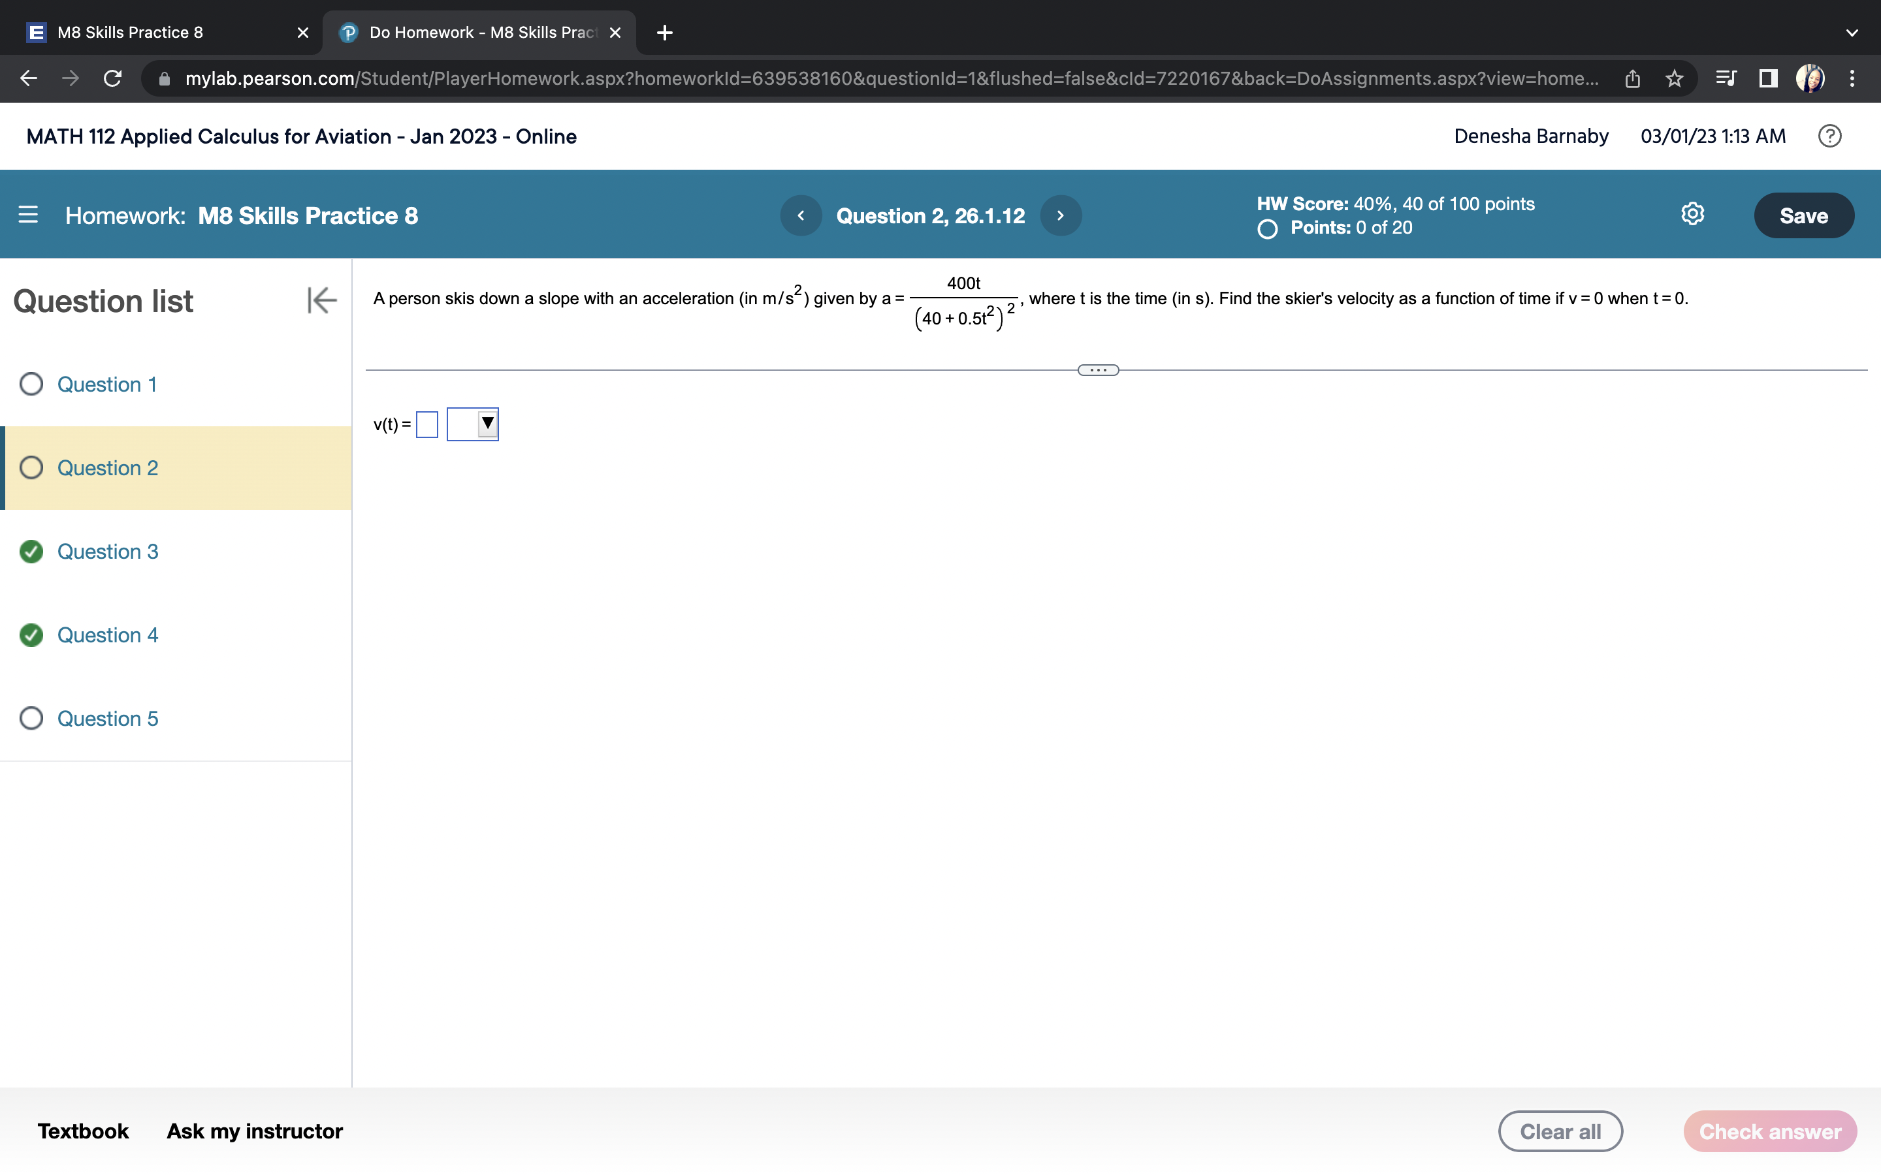This screenshot has height=1175, width=1881.
Task: Bookmark this page with star icon
Action: click(1674, 78)
